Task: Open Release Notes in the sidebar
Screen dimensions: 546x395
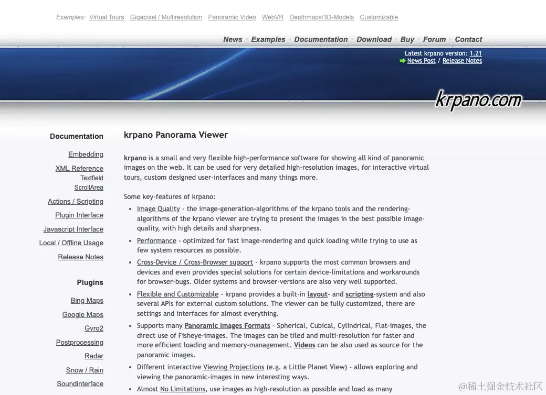Action: pyautogui.click(x=81, y=257)
